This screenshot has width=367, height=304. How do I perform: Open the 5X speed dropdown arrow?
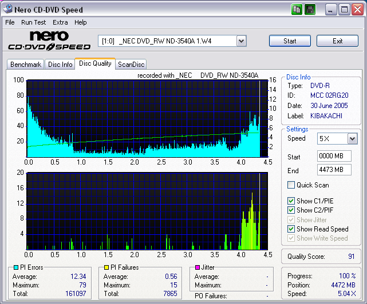click(352, 139)
